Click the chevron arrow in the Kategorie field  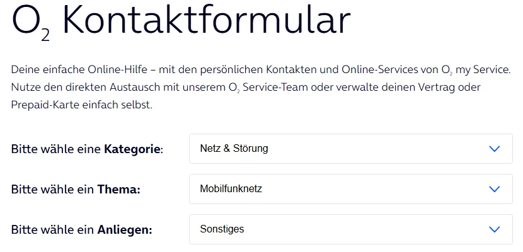[x=494, y=149]
